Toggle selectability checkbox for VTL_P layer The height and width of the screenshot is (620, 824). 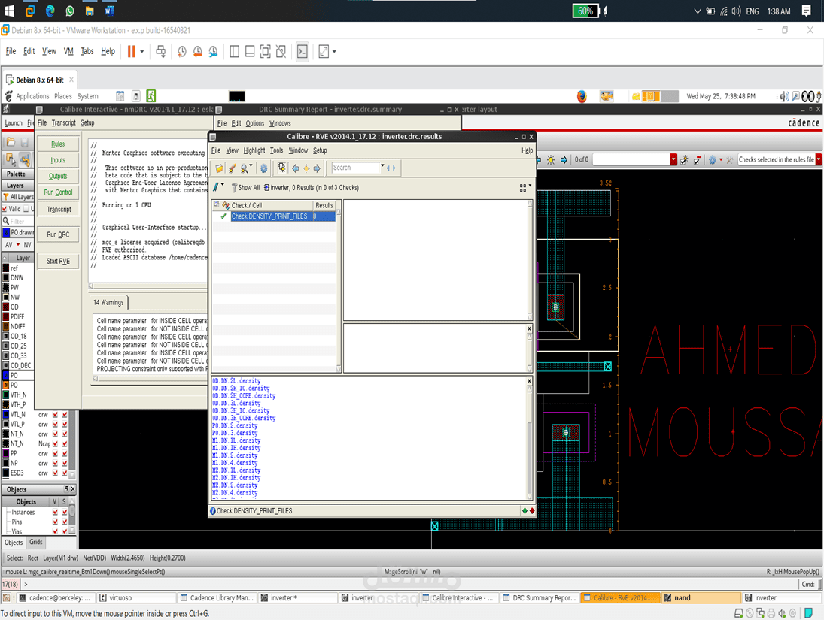click(65, 424)
